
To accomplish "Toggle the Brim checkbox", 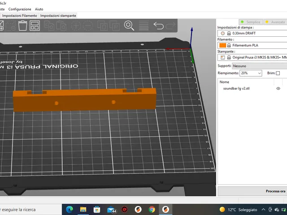I will pyautogui.click(x=278, y=73).
